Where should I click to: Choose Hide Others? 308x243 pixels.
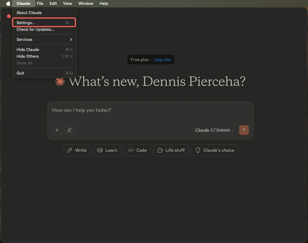pos(44,56)
